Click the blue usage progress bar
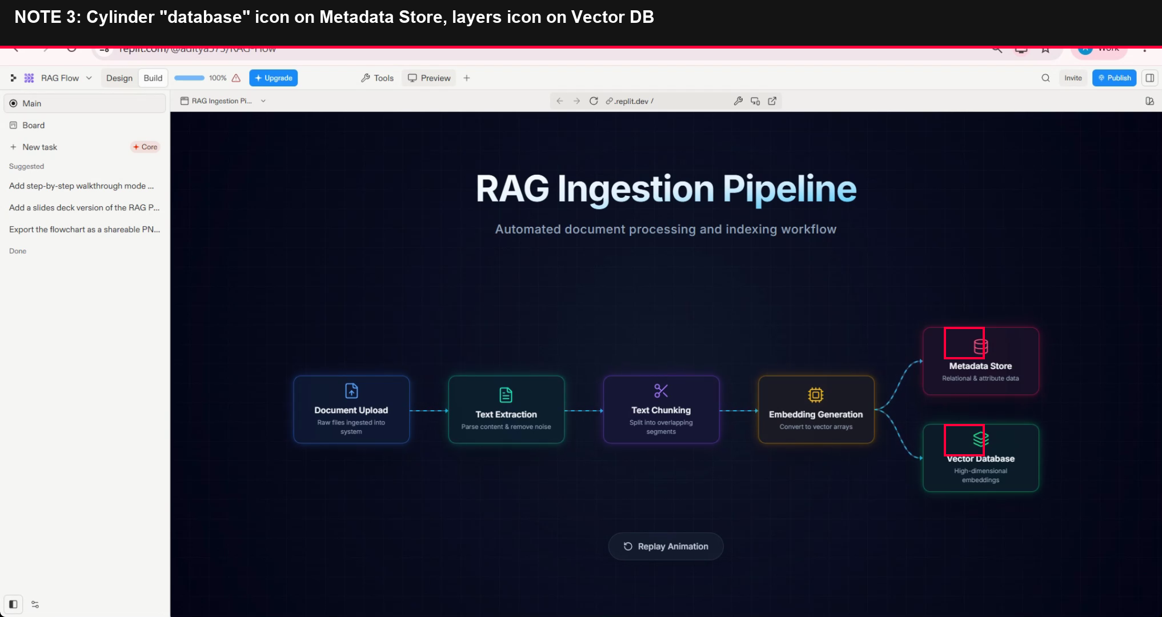The height and width of the screenshot is (617, 1162). [x=189, y=78]
